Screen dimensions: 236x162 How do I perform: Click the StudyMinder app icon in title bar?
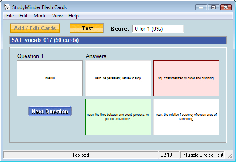point(7,7)
